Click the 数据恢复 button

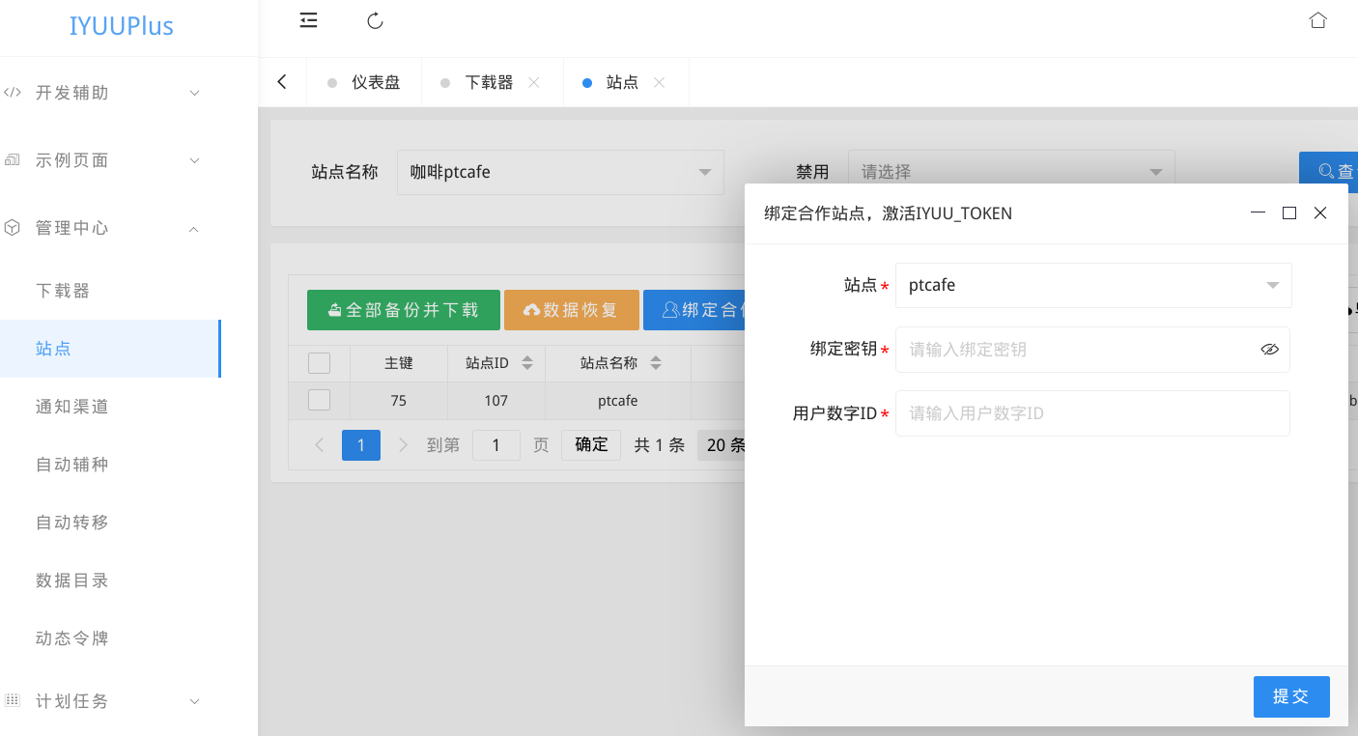(x=572, y=310)
